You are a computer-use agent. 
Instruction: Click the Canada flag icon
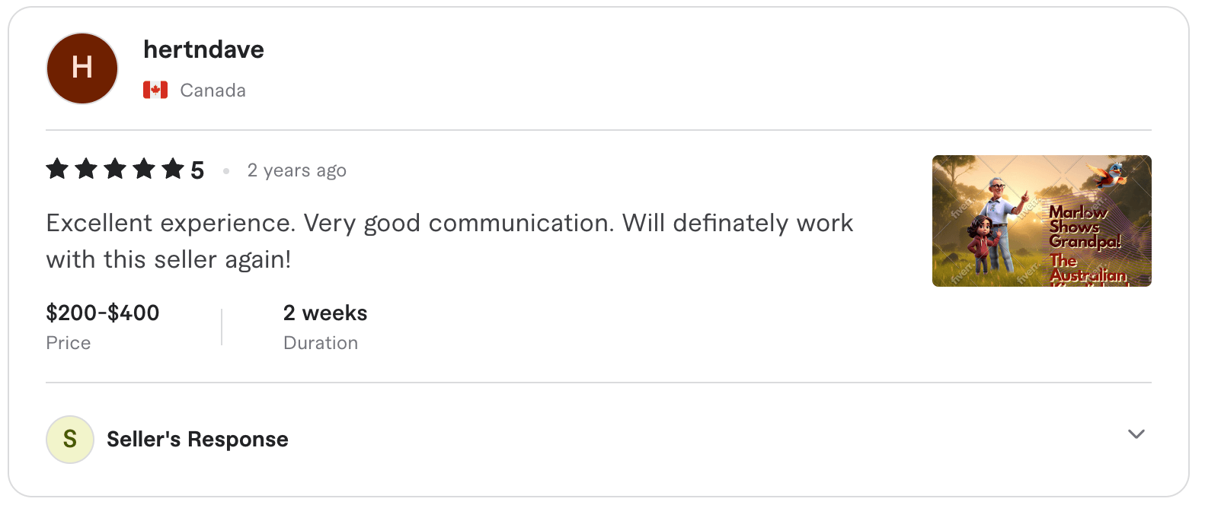click(x=155, y=89)
